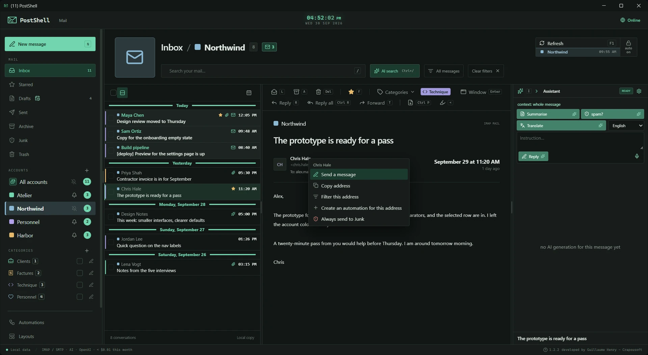Open the Maya Chen design review email
Image resolution: width=648 pixels, height=355 pixels.
tap(183, 118)
